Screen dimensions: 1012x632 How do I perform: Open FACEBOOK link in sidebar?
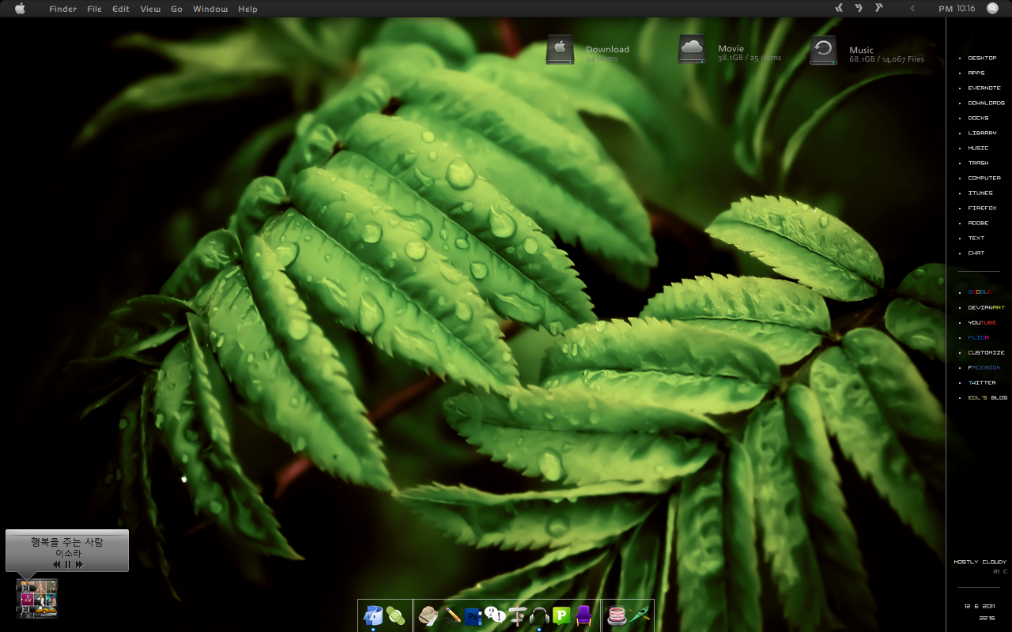[x=984, y=367]
